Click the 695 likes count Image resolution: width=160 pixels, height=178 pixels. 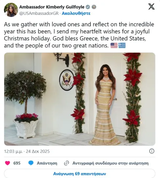17,163
